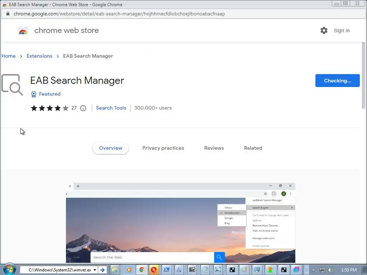The width and height of the screenshot is (367, 275).
Task: Click the taskbar clock showing 1:50 PM
Action: (349, 270)
